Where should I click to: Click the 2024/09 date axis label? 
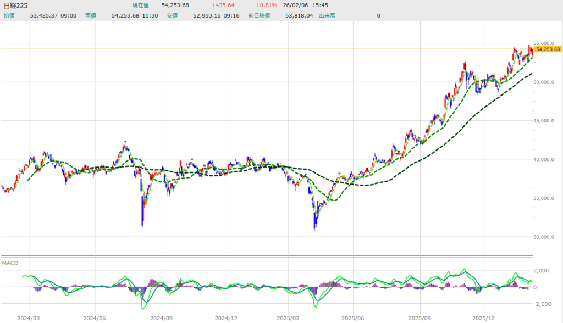[158, 318]
